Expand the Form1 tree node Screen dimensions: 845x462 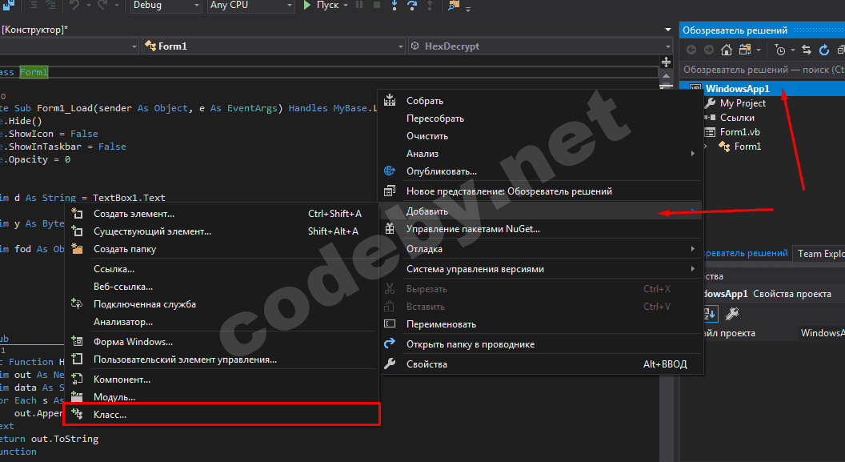point(705,147)
